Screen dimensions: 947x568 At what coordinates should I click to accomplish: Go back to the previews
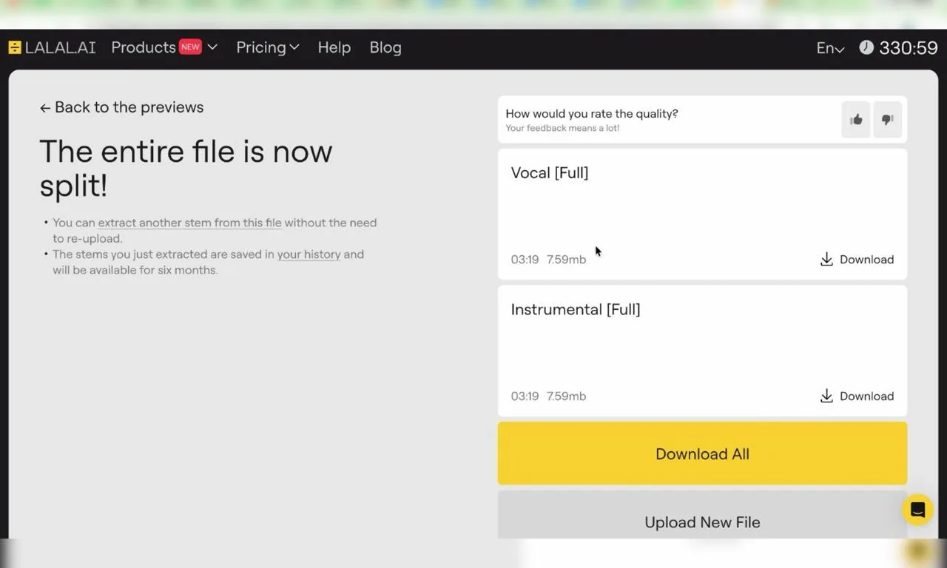pyautogui.click(x=121, y=107)
